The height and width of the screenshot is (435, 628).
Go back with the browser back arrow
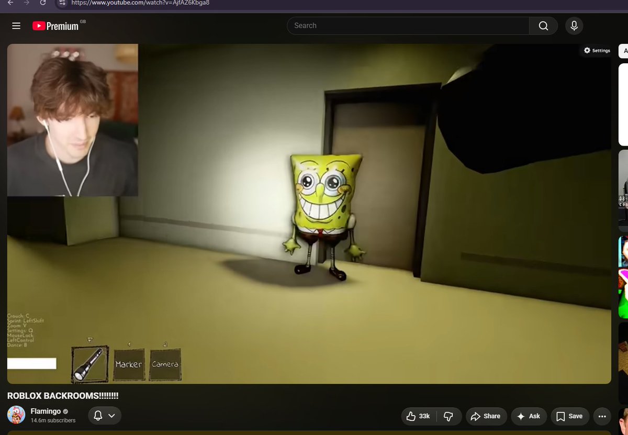[10, 3]
